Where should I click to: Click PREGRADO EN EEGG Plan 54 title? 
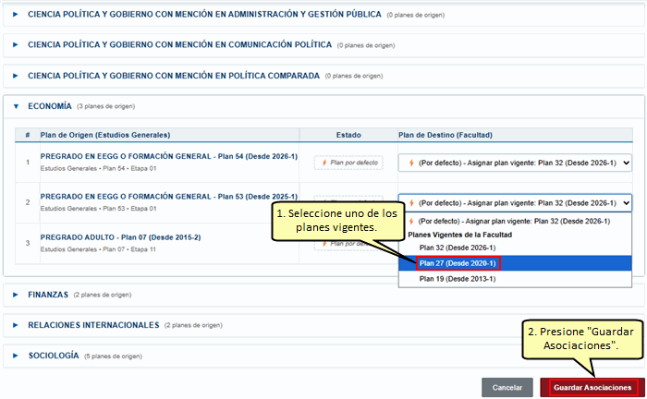coord(169,156)
